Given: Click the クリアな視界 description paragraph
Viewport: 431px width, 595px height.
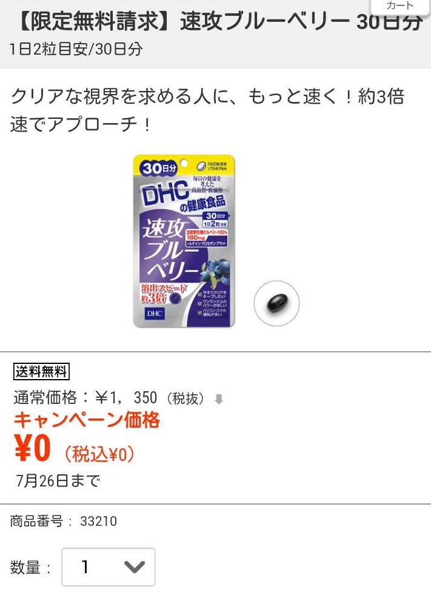Looking at the screenshot, I should coord(207,110).
